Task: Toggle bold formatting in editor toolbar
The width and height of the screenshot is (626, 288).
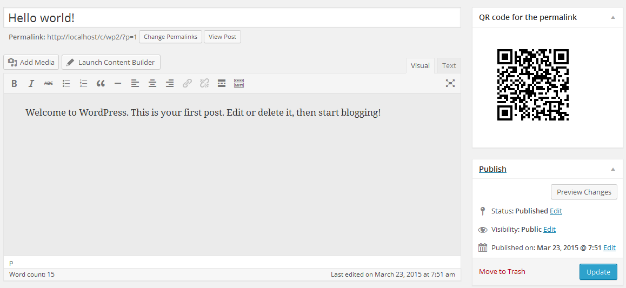Action: coord(15,83)
